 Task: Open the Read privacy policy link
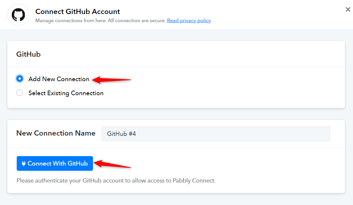(x=189, y=21)
